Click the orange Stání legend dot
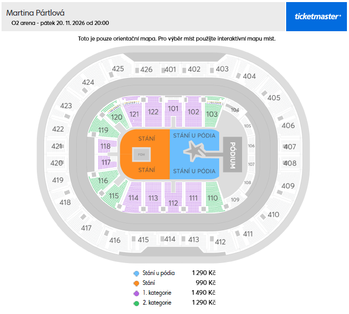The width and height of the screenshot is (349, 314). pos(136,283)
